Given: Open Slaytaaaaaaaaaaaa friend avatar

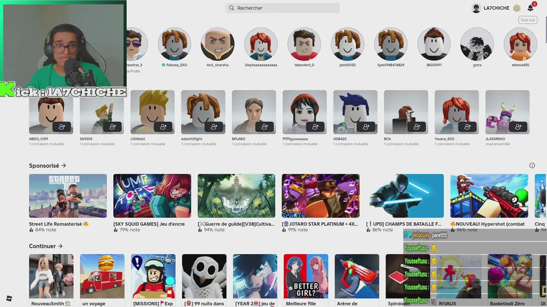Looking at the screenshot, I should click(x=261, y=44).
